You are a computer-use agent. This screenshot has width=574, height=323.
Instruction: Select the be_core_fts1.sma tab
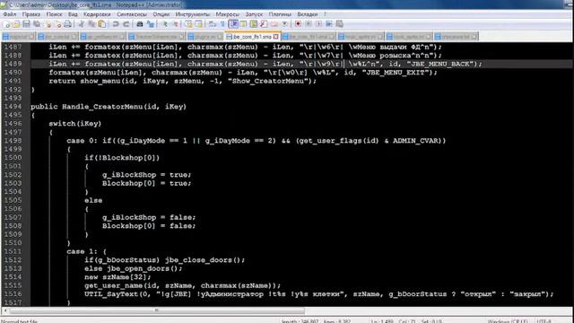click(252, 37)
